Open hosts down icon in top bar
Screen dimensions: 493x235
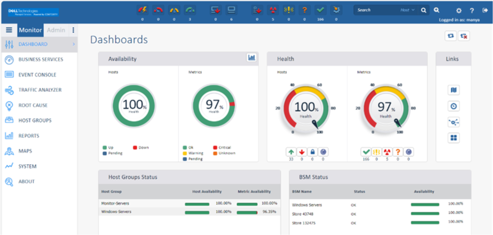coord(215,10)
